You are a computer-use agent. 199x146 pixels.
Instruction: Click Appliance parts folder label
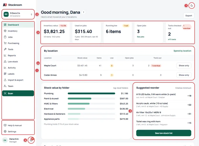52,119
